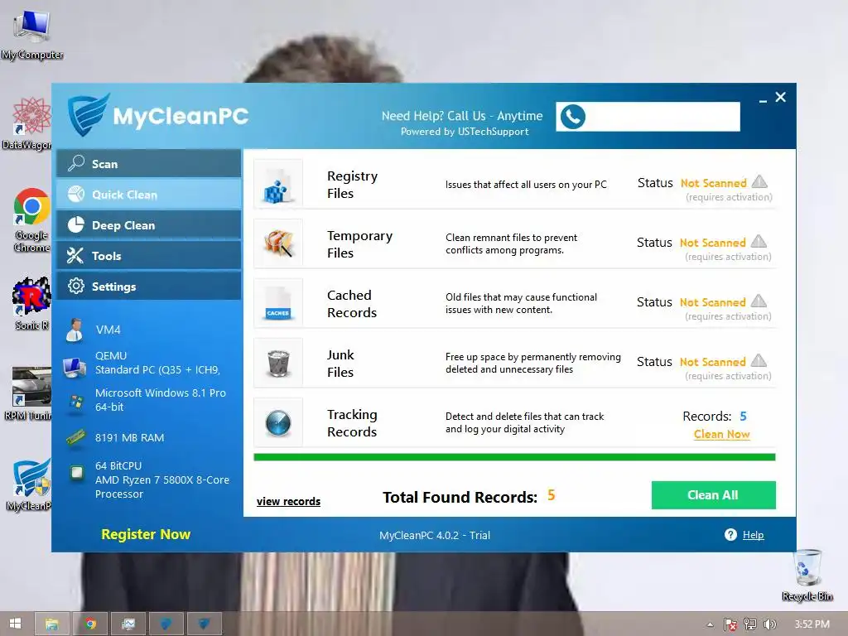The width and height of the screenshot is (848, 636).
Task: Open File Explorer from the taskbar
Action: coord(52,624)
